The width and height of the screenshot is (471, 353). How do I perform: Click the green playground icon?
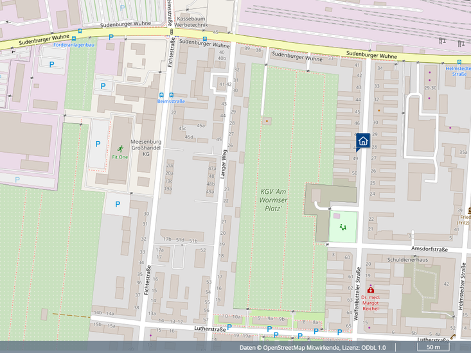tap(342, 227)
